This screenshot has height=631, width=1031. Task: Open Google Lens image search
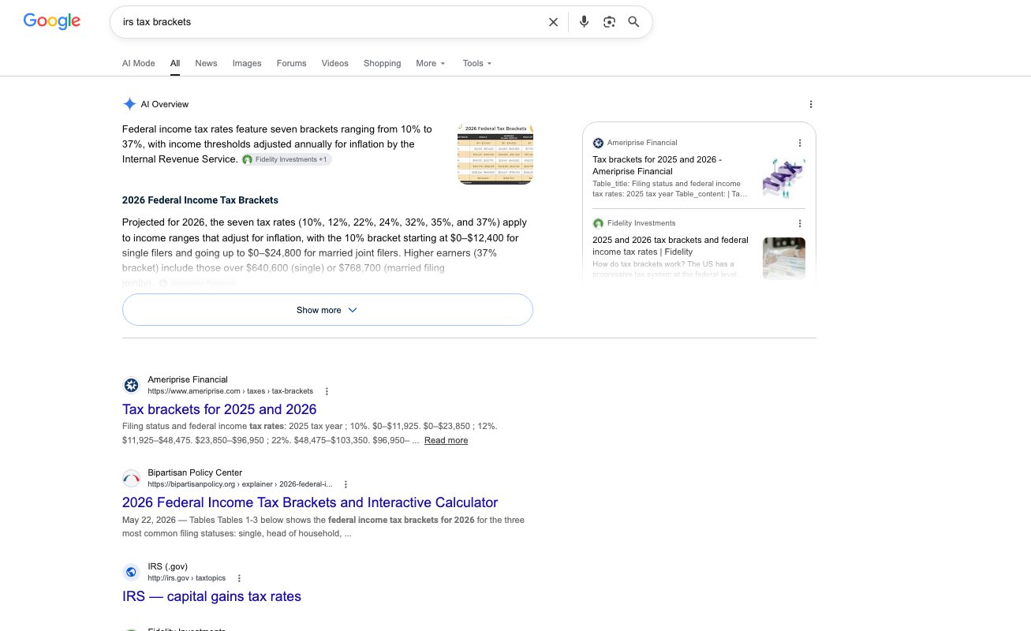[x=609, y=22]
